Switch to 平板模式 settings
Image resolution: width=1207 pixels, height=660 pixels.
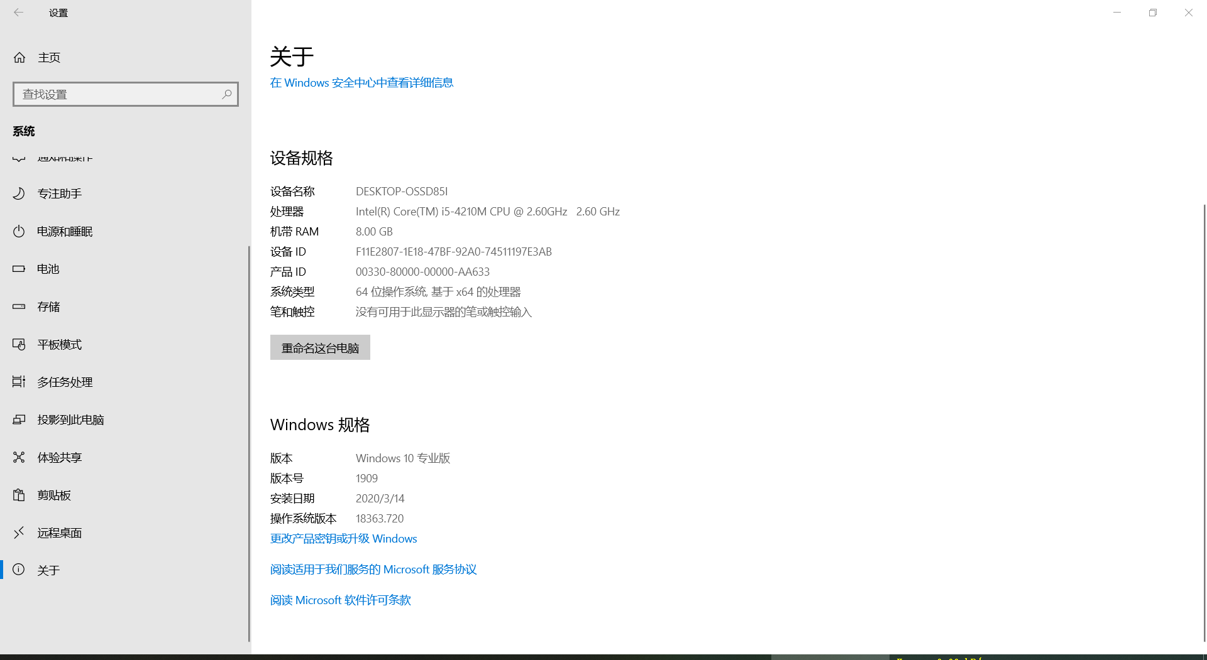click(60, 344)
